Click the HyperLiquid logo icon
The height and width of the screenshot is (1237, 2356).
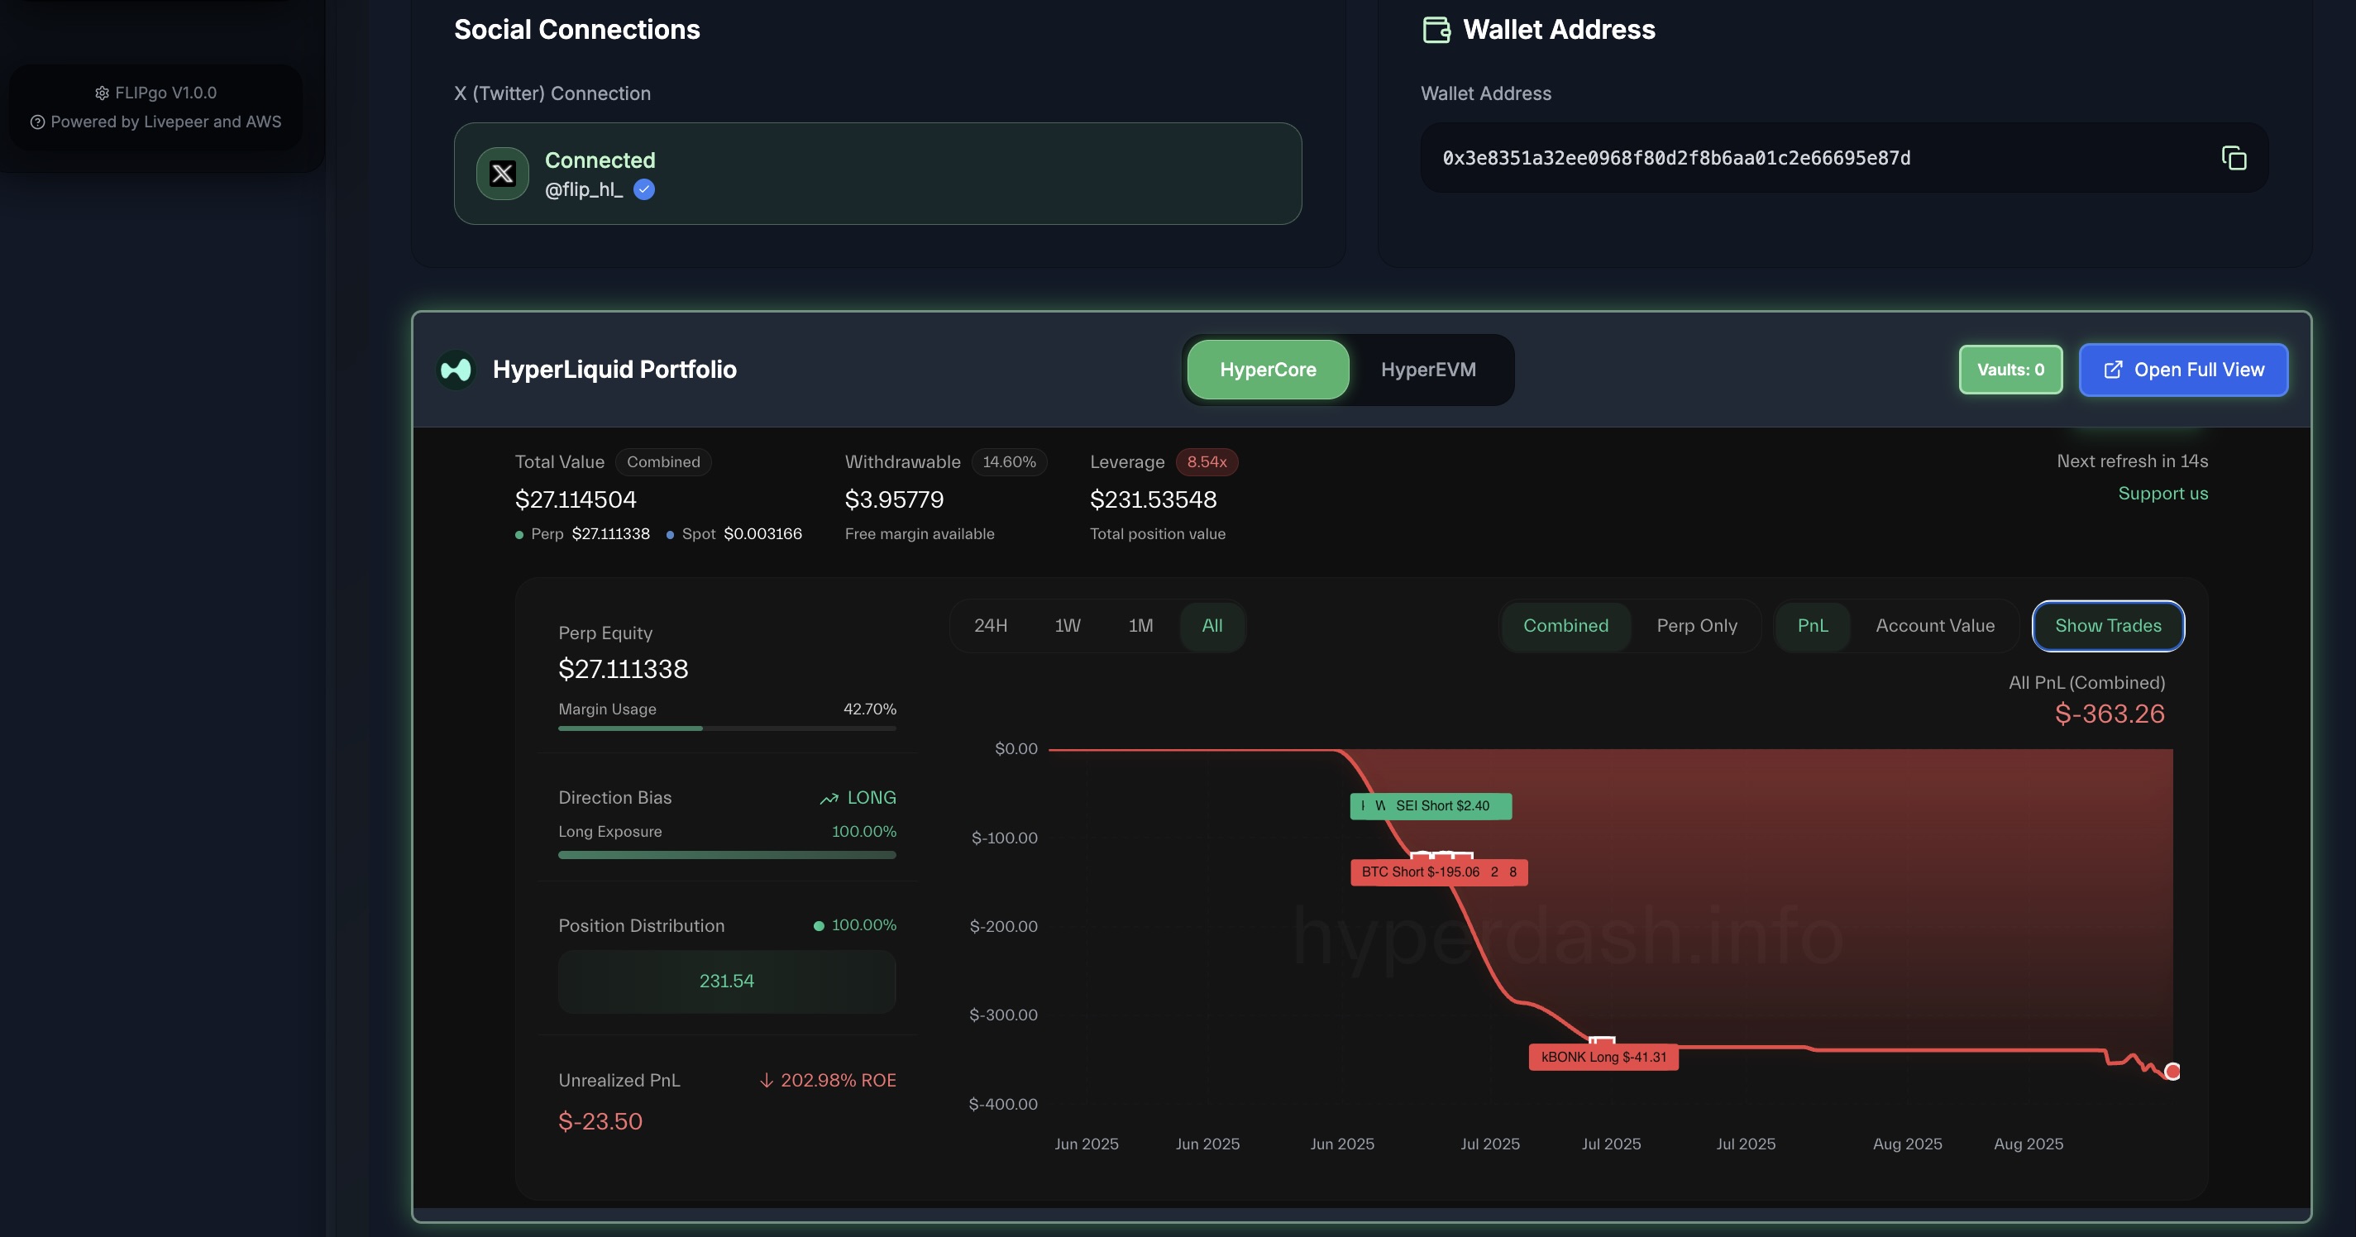(456, 370)
